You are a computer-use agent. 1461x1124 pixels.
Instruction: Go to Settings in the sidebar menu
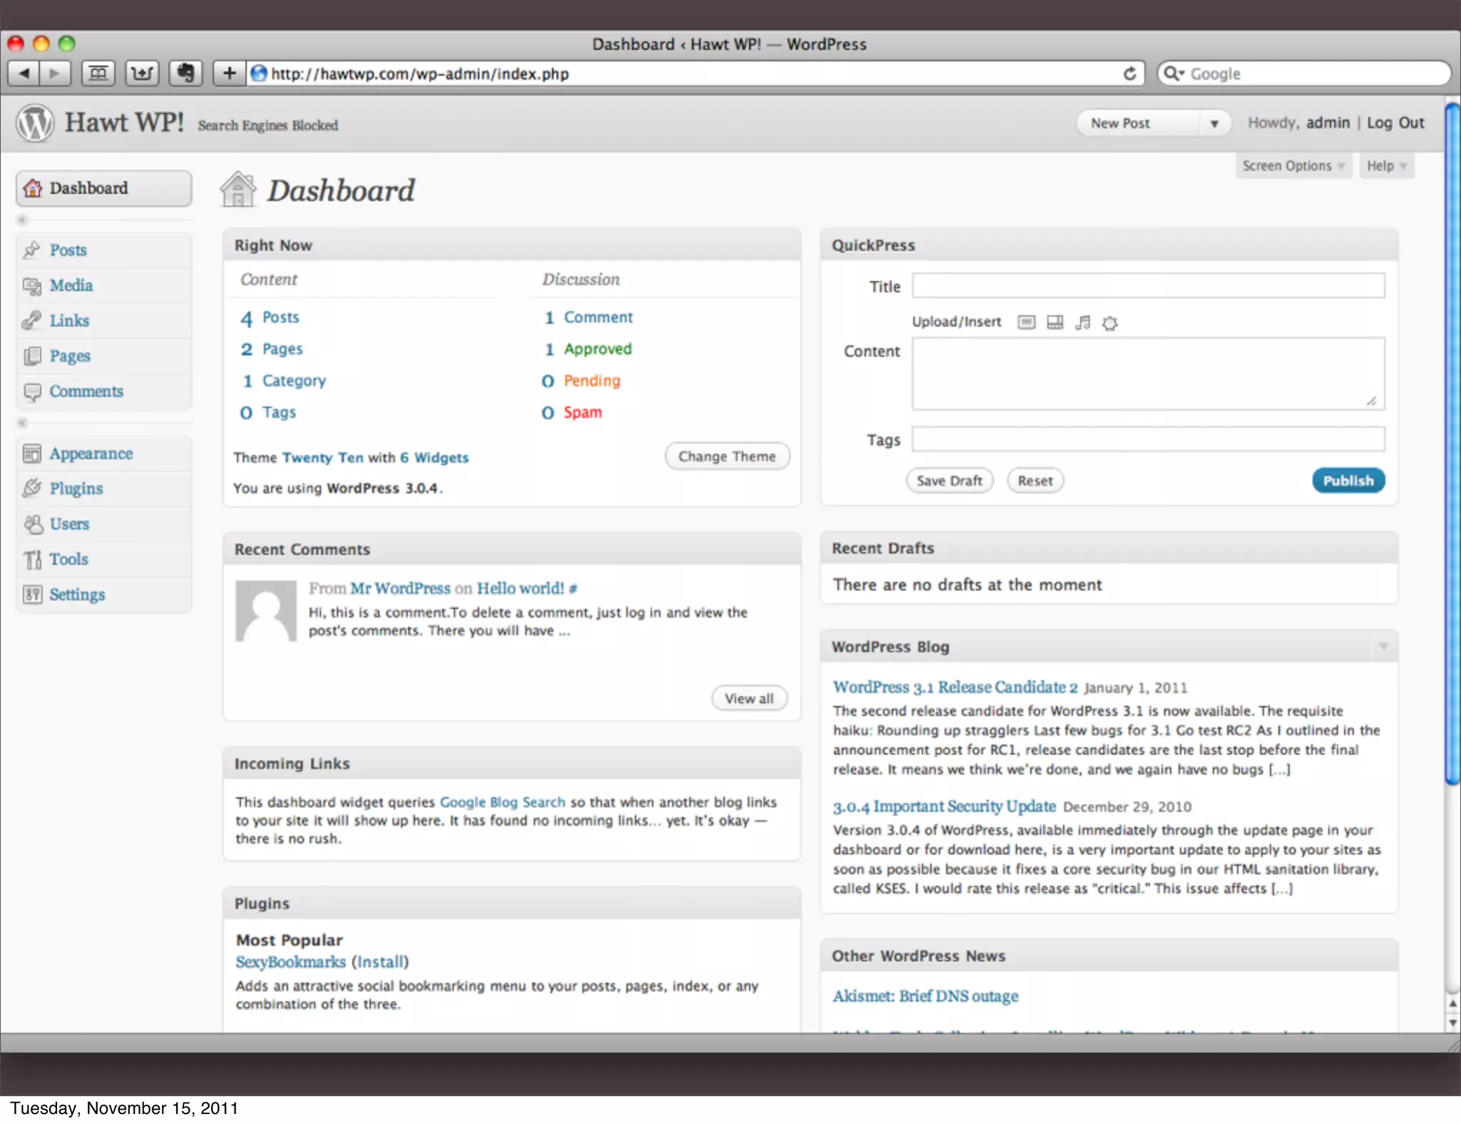tap(77, 594)
